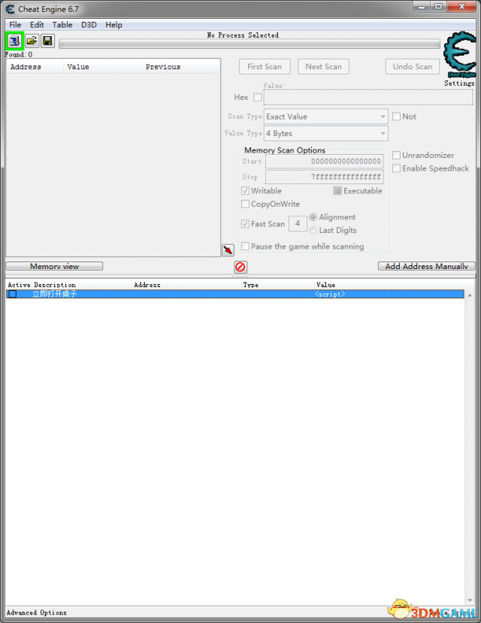Image resolution: width=481 pixels, height=623 pixels.
Task: Click the address list Value column header
Action: [389, 285]
